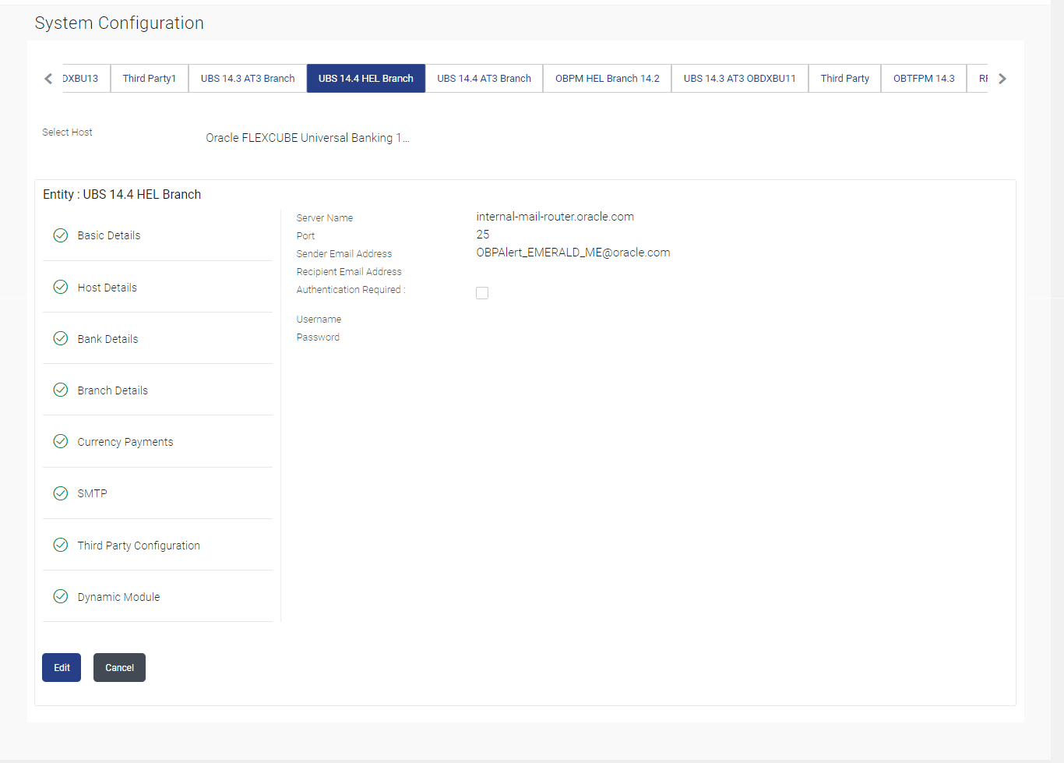Image resolution: width=1064 pixels, height=763 pixels.
Task: Click the Cancel button
Action: pos(119,667)
